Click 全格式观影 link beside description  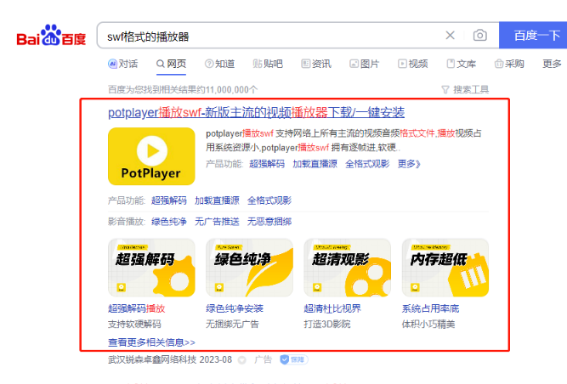coord(367,164)
